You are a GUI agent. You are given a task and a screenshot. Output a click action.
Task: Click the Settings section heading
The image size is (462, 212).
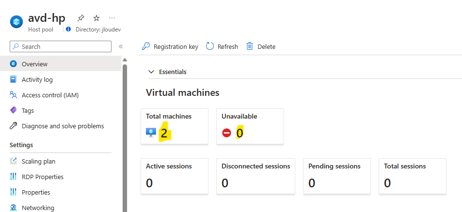[21, 145]
